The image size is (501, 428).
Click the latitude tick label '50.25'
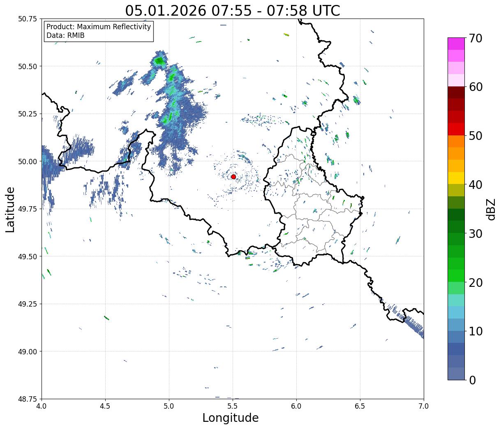(28, 114)
